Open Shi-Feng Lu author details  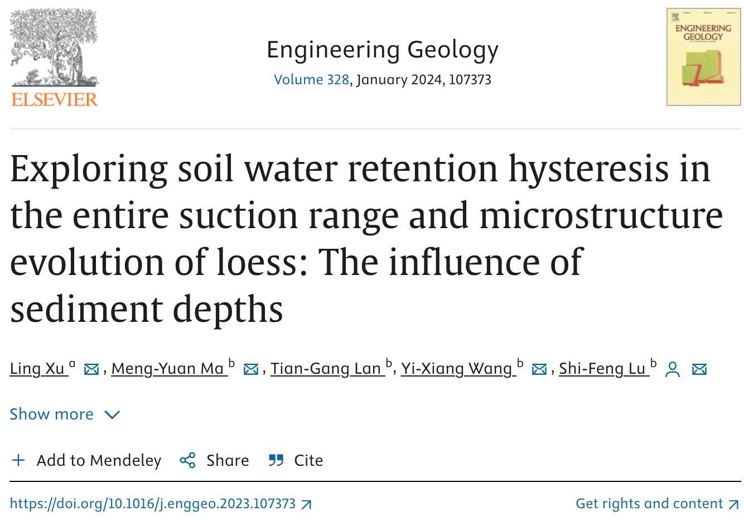click(x=602, y=369)
